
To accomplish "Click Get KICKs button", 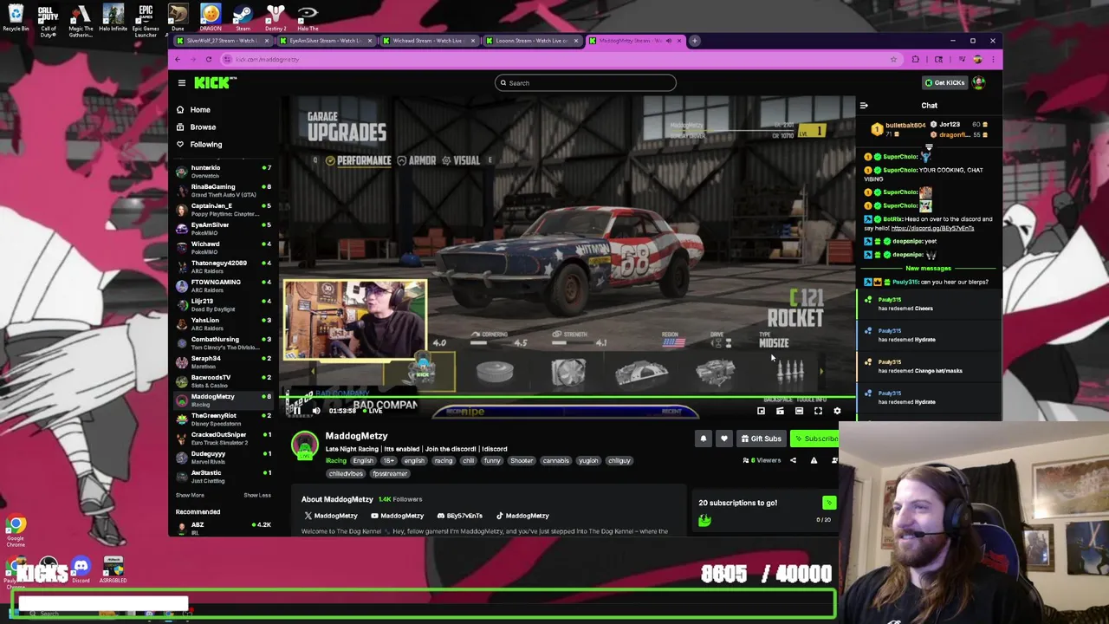I will click(944, 83).
